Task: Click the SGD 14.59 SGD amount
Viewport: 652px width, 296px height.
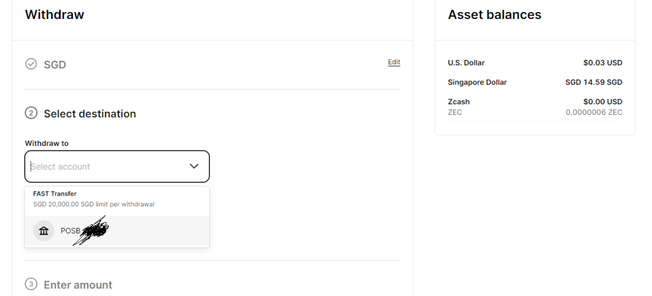Action: point(594,82)
